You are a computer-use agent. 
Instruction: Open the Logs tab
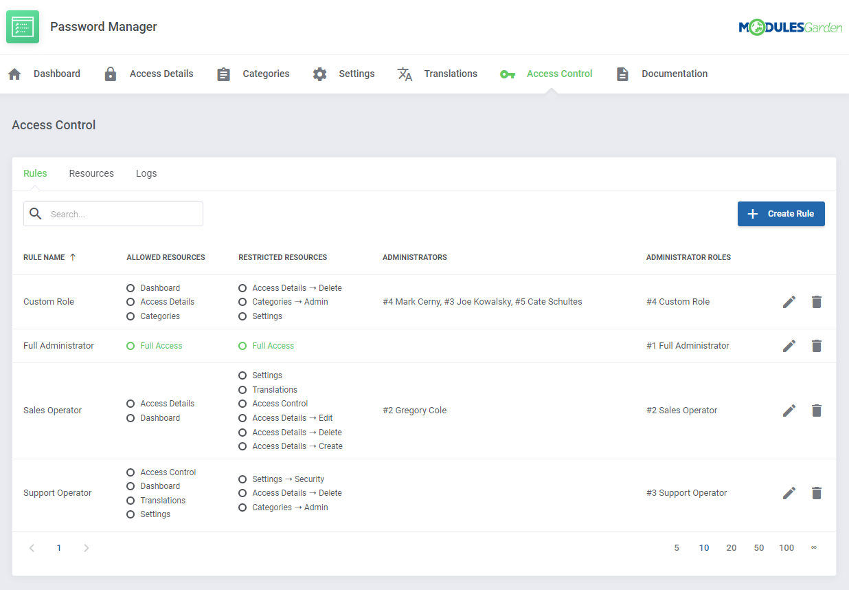pyautogui.click(x=146, y=173)
